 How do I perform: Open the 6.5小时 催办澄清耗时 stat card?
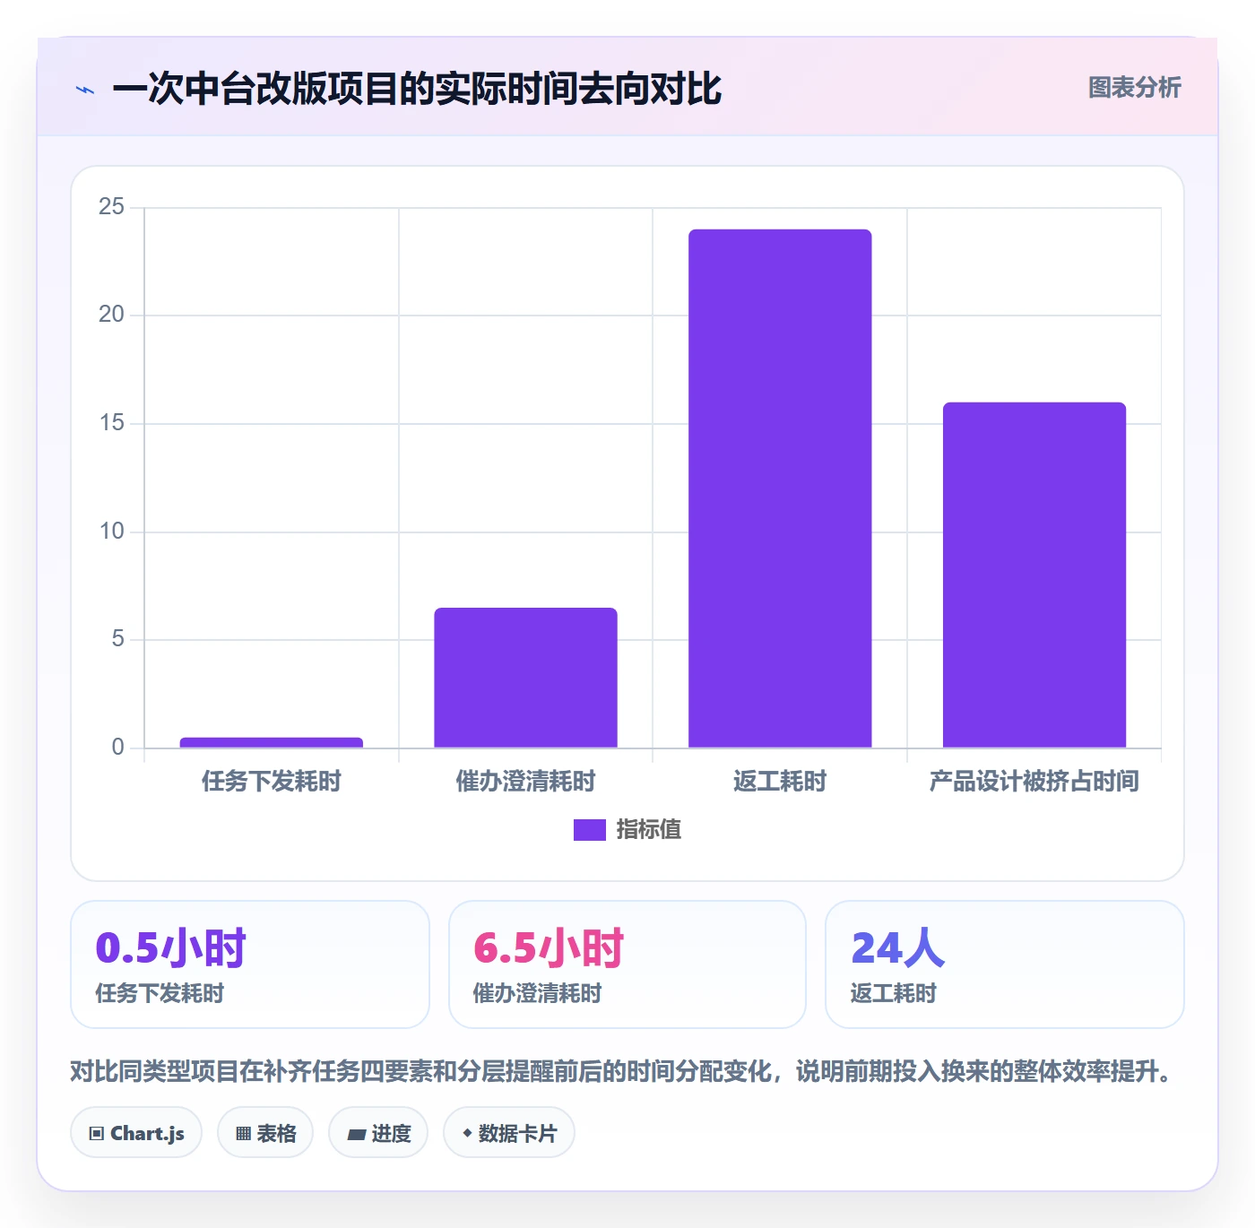tap(627, 964)
